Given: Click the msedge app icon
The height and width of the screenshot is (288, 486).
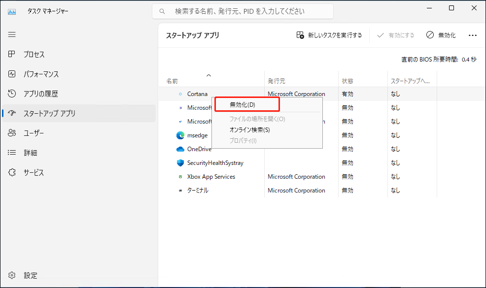Looking at the screenshot, I should click(x=180, y=135).
